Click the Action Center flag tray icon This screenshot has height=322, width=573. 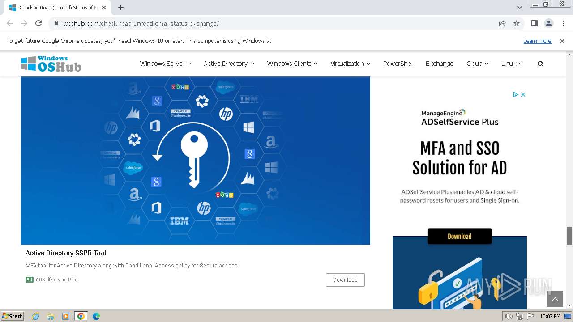[x=530, y=316]
